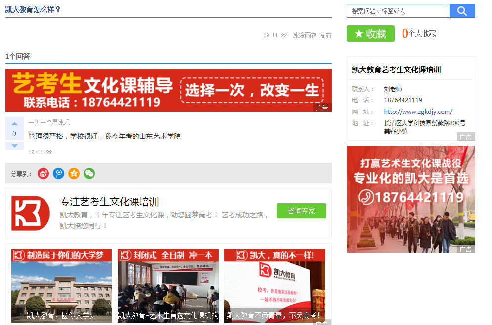This screenshot has width=492, height=325.
Task: Upvote the answer with the up arrow
Action: 14,123
